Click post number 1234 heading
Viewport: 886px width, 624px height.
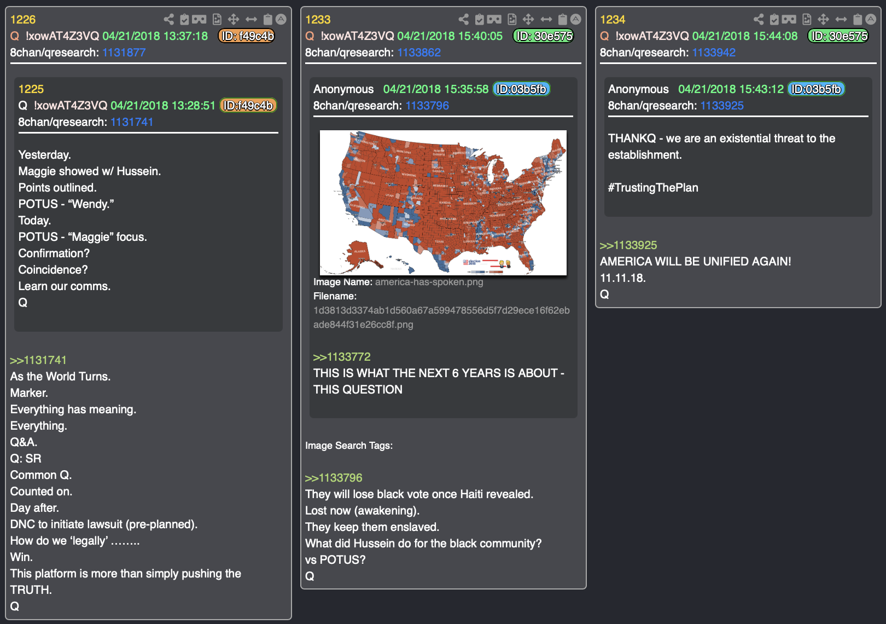tap(613, 20)
